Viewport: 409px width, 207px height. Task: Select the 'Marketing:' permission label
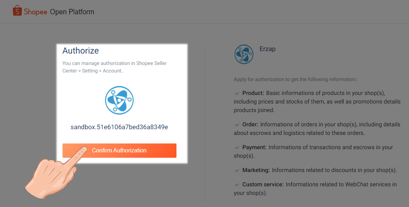[x=256, y=170]
